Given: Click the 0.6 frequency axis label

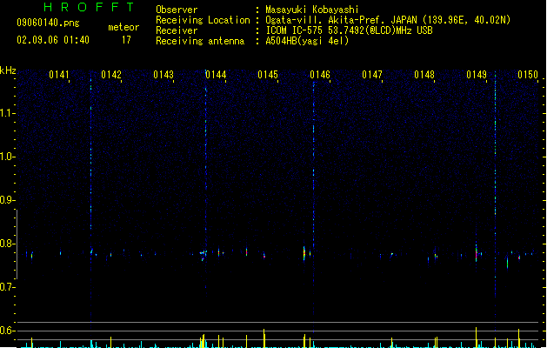Looking at the screenshot, I should 8,331.
